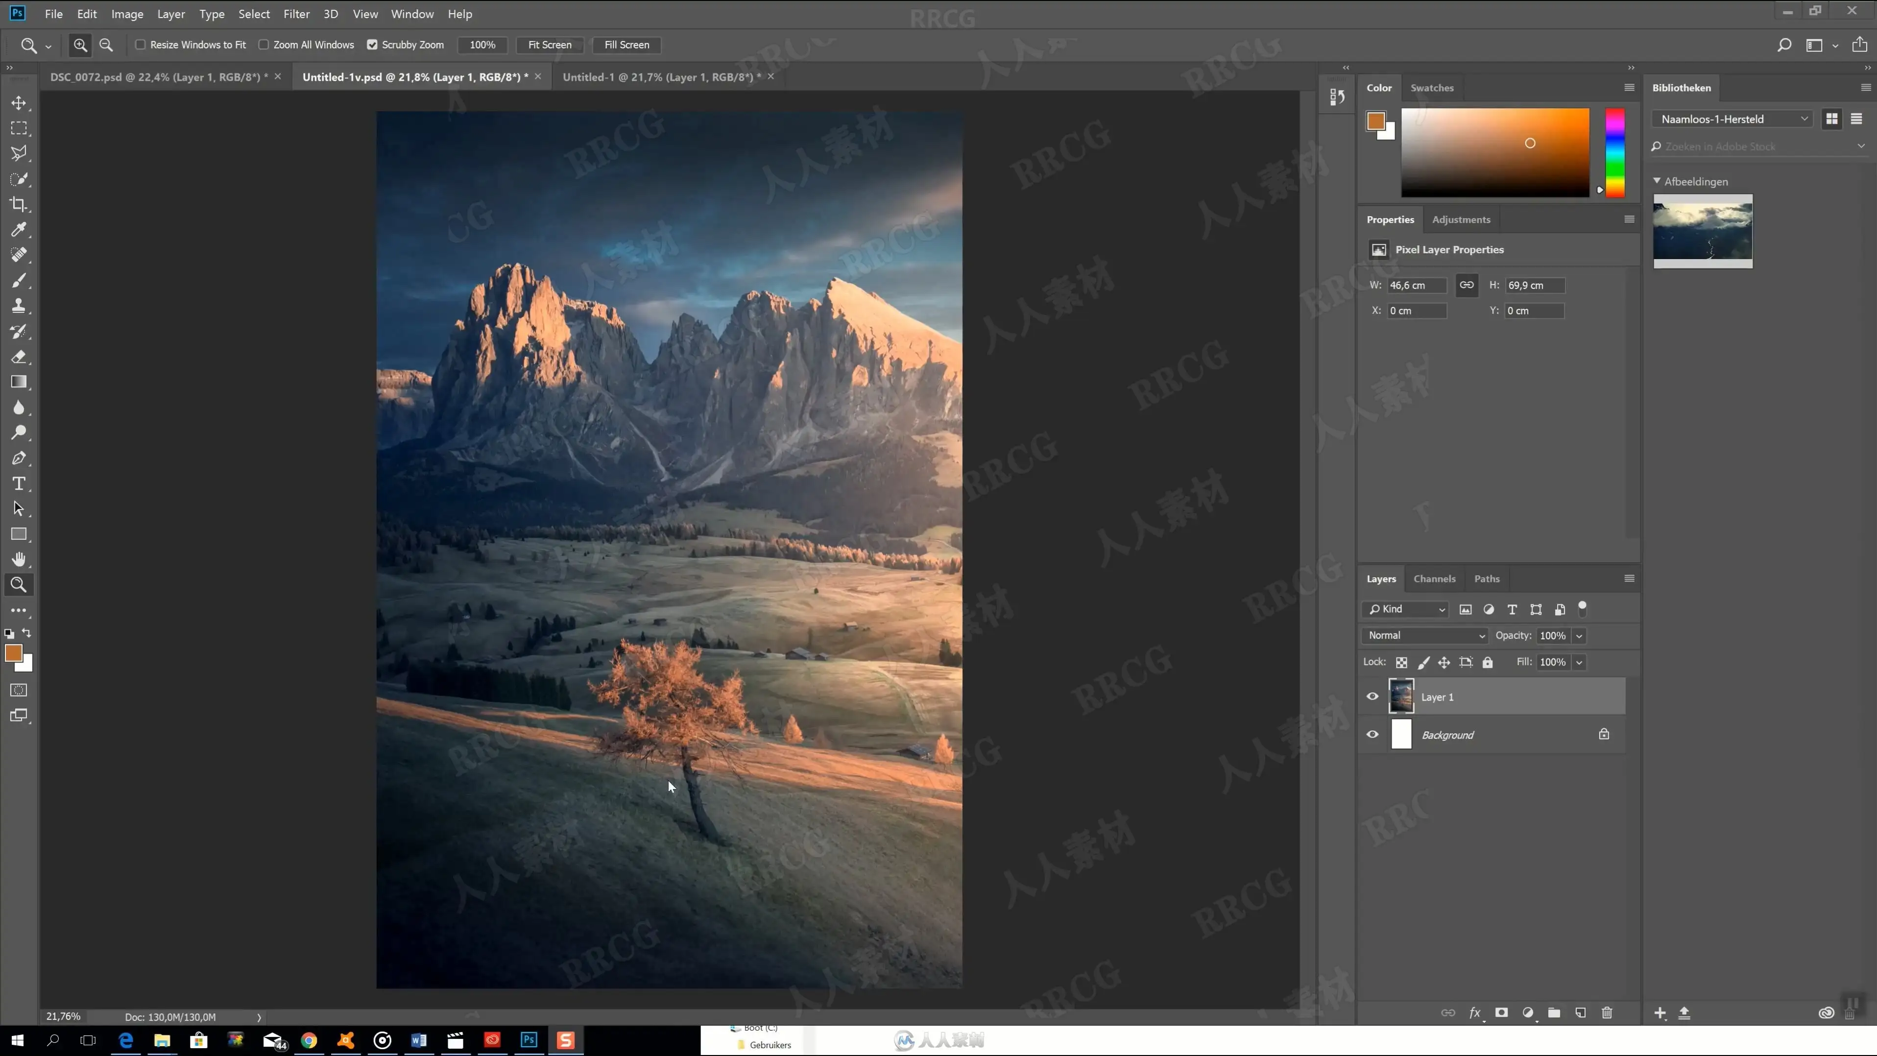
Task: Pick the Gradient tool
Action: (19, 382)
